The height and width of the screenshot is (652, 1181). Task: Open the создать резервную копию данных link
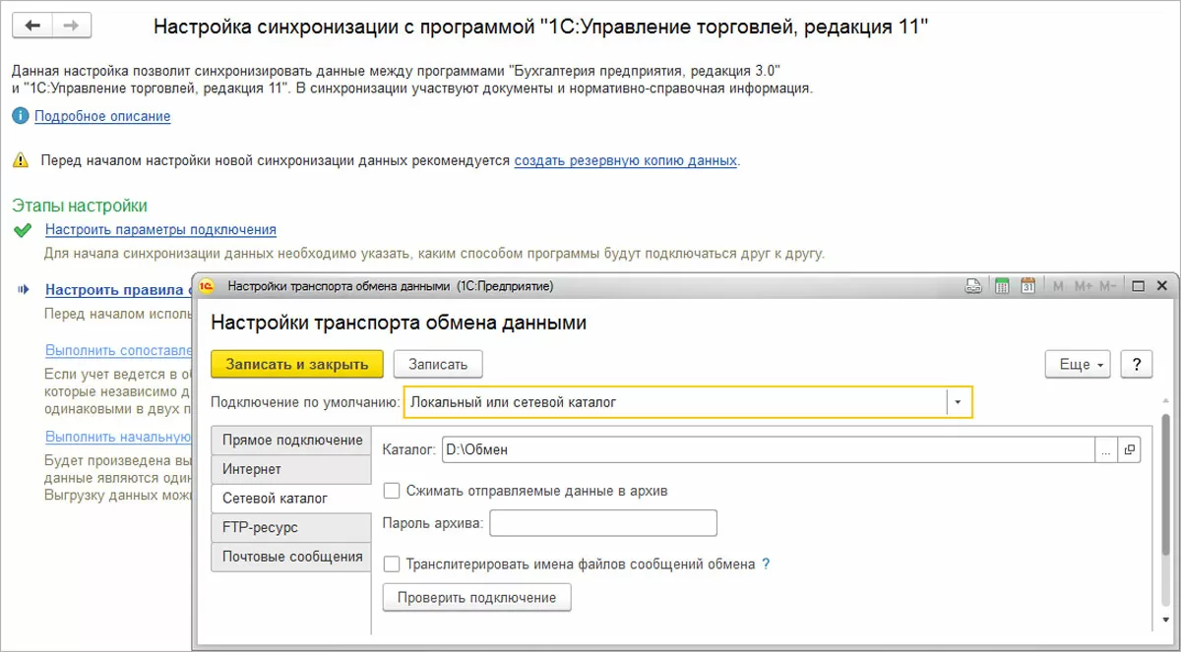tap(625, 159)
